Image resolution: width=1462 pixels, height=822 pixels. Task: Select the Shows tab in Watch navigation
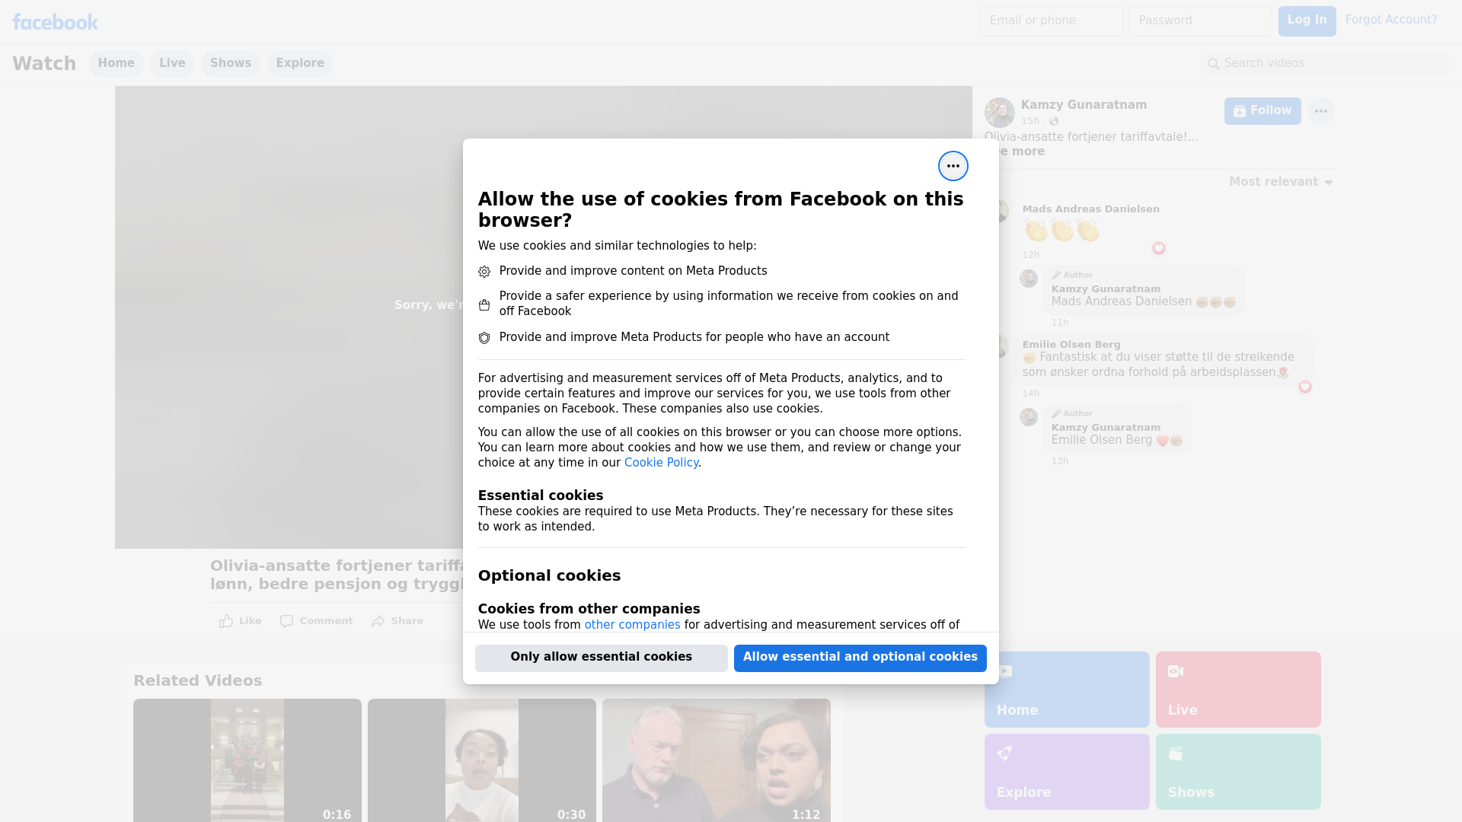[x=231, y=63]
